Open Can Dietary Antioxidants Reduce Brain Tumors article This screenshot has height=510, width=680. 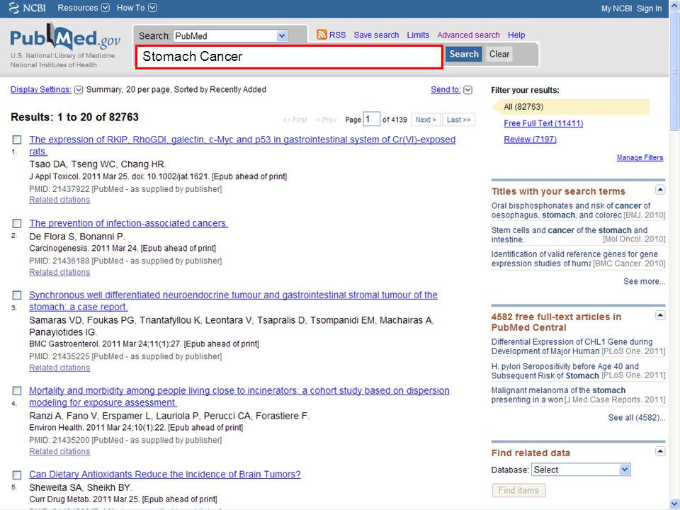tap(165, 474)
